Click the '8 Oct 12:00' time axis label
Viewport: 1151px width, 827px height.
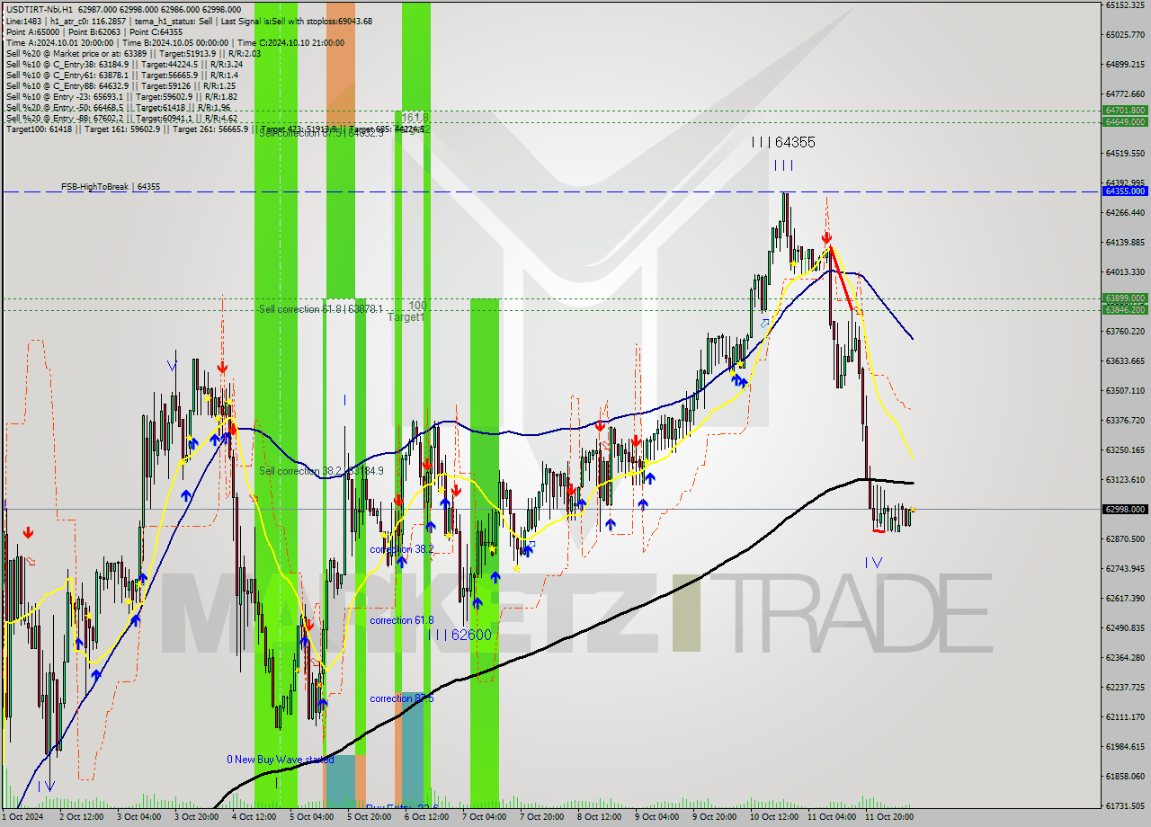(599, 817)
